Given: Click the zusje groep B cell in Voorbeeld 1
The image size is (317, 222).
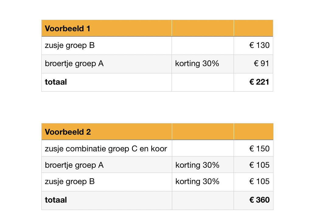Looking at the screenshot, I should [x=106, y=45].
